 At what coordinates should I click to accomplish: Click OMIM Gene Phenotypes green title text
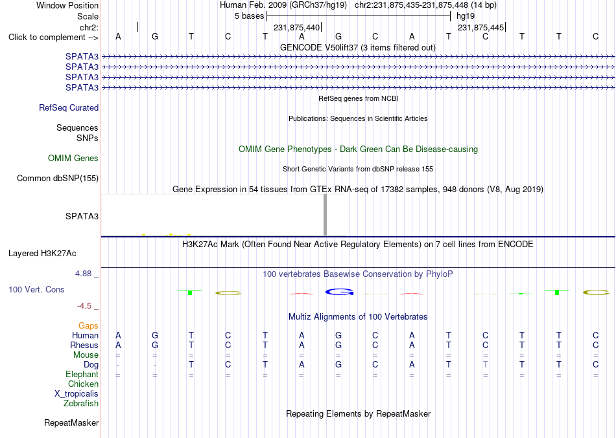coord(359,149)
